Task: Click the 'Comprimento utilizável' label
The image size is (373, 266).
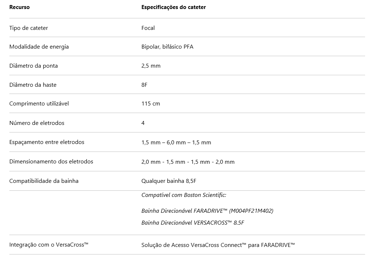Action: [x=39, y=104]
